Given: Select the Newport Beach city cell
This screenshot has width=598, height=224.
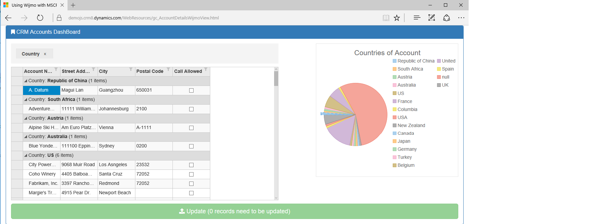Looking at the screenshot, I should pyautogui.click(x=117, y=193).
